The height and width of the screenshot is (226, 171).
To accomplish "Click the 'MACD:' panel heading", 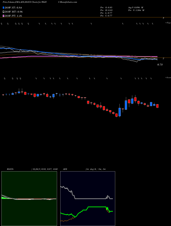I will pos(10,169).
